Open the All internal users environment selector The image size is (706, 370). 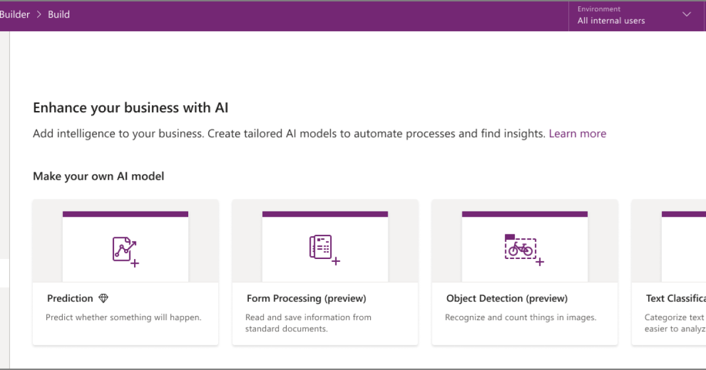click(x=611, y=21)
